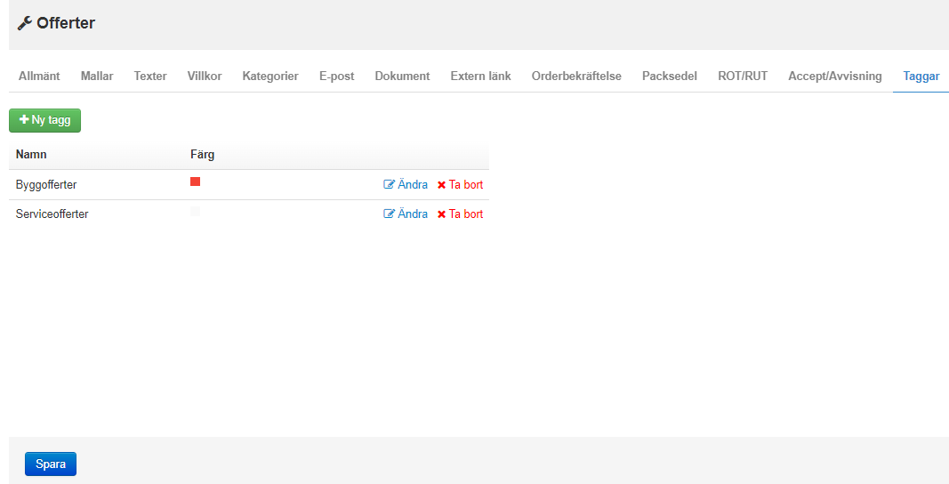
Task: Click the light gray swatch for Serviceofferter
Action: pyautogui.click(x=195, y=212)
